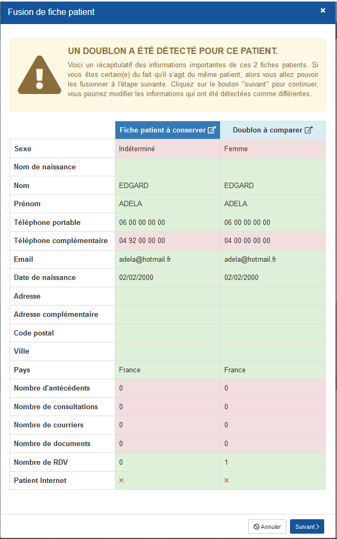Click the Fusion de fiche patient title

click(51, 12)
